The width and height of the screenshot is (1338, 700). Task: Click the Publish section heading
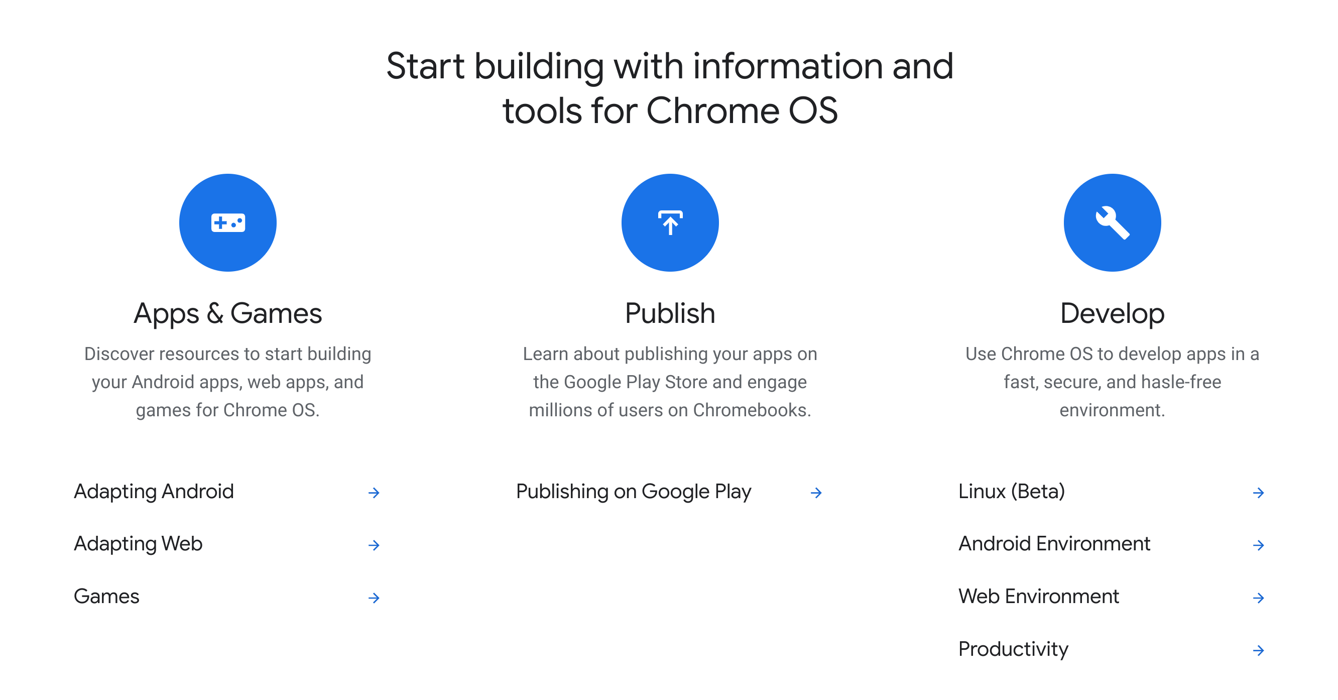(669, 314)
